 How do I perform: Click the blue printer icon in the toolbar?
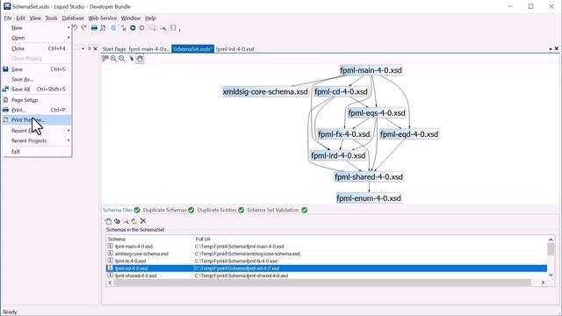point(94,28)
